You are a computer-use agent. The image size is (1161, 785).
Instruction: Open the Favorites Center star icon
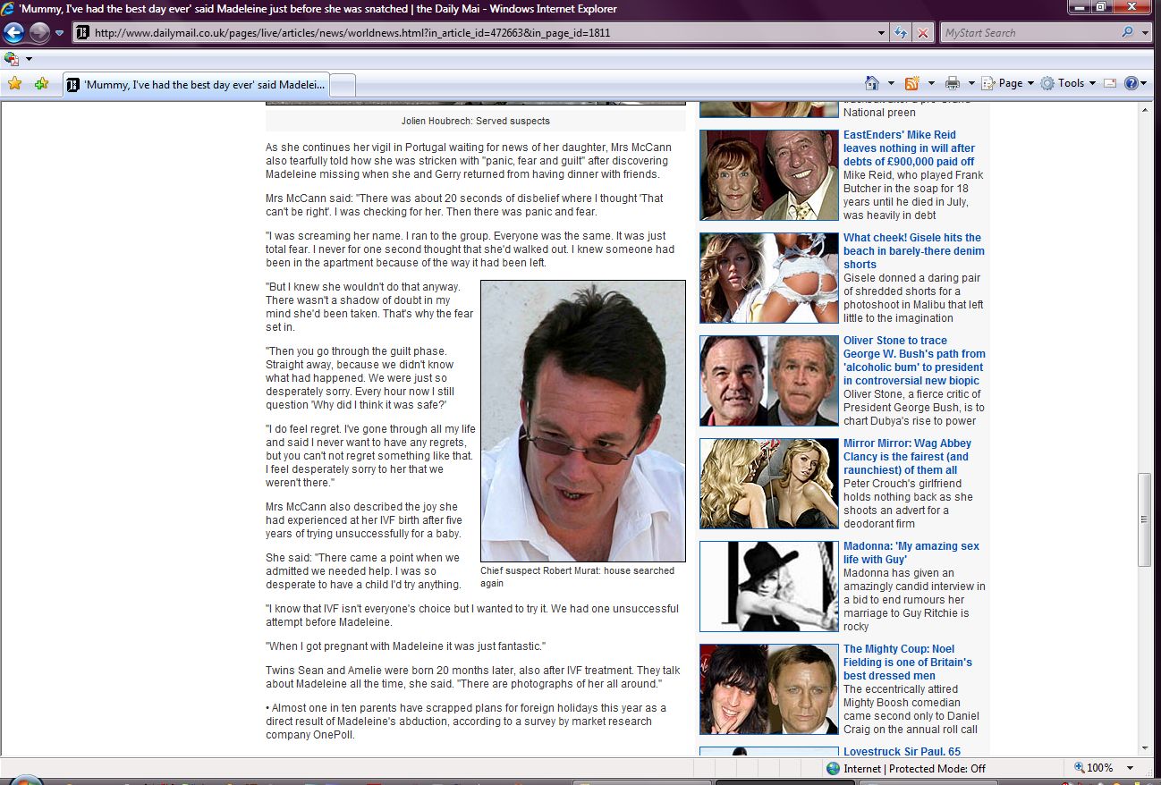click(x=14, y=84)
